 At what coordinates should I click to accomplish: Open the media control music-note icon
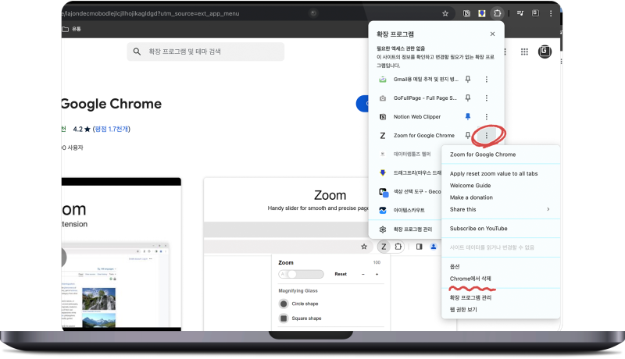coord(520,13)
